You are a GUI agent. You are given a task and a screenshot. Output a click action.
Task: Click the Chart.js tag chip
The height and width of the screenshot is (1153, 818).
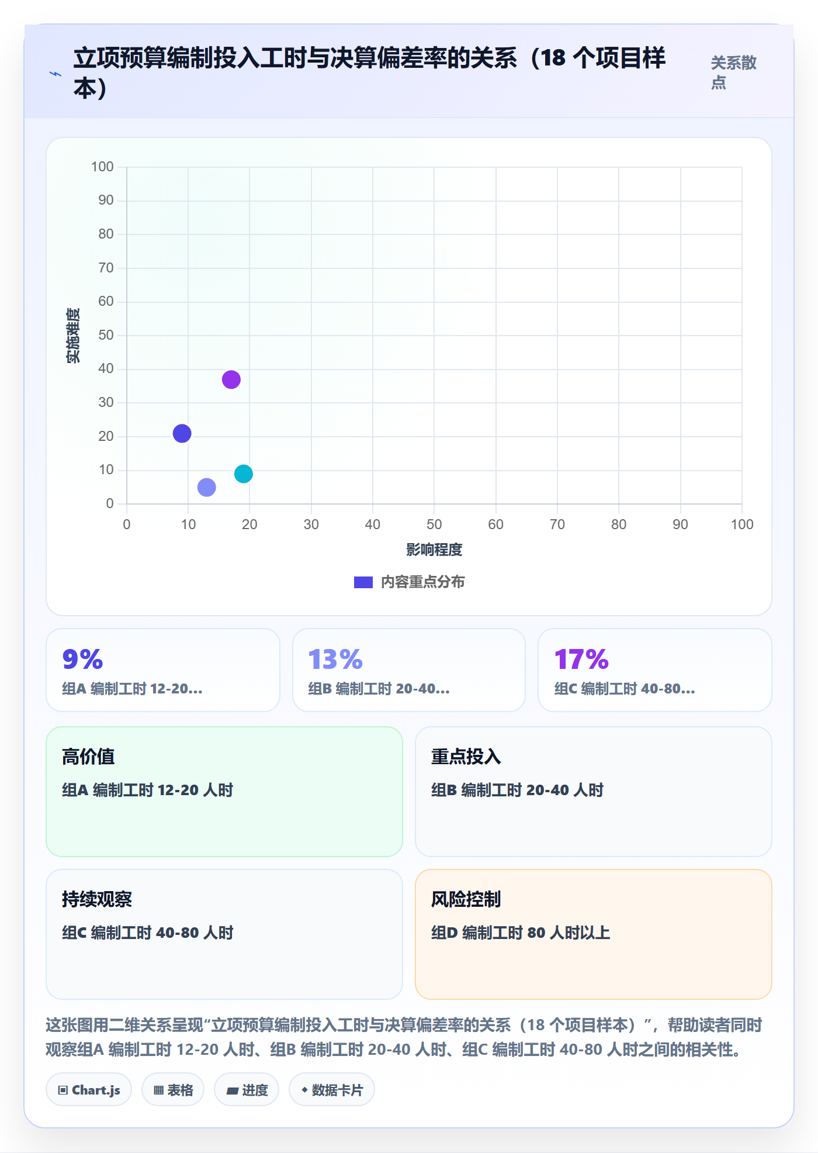(x=89, y=1090)
